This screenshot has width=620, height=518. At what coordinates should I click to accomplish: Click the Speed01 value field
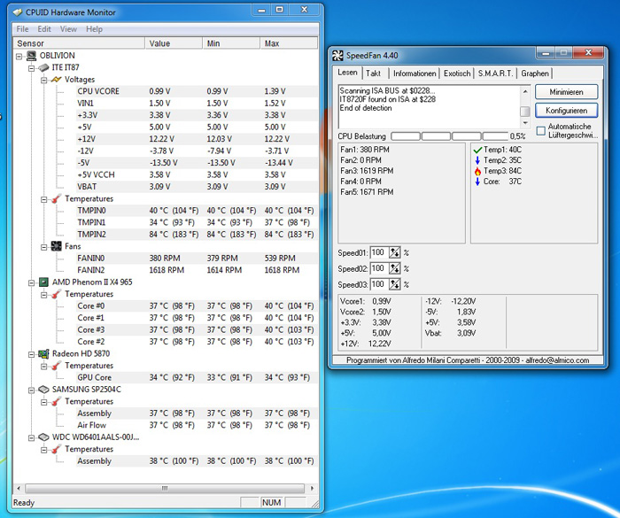(x=379, y=252)
